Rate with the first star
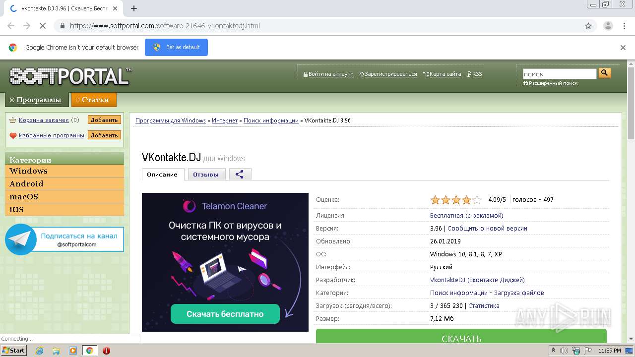The image size is (635, 357). [x=435, y=200]
